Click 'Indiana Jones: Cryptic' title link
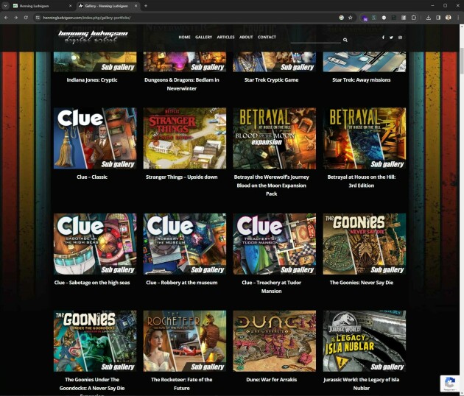Screen dimensions: 464x396 point(92,79)
